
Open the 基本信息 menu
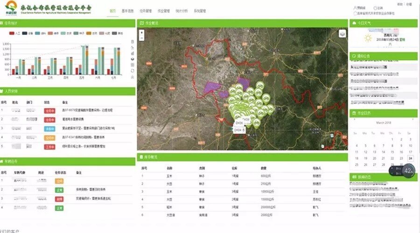click(127, 11)
